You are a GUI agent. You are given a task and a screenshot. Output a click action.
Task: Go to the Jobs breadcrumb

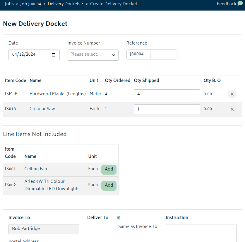tap(9, 4)
